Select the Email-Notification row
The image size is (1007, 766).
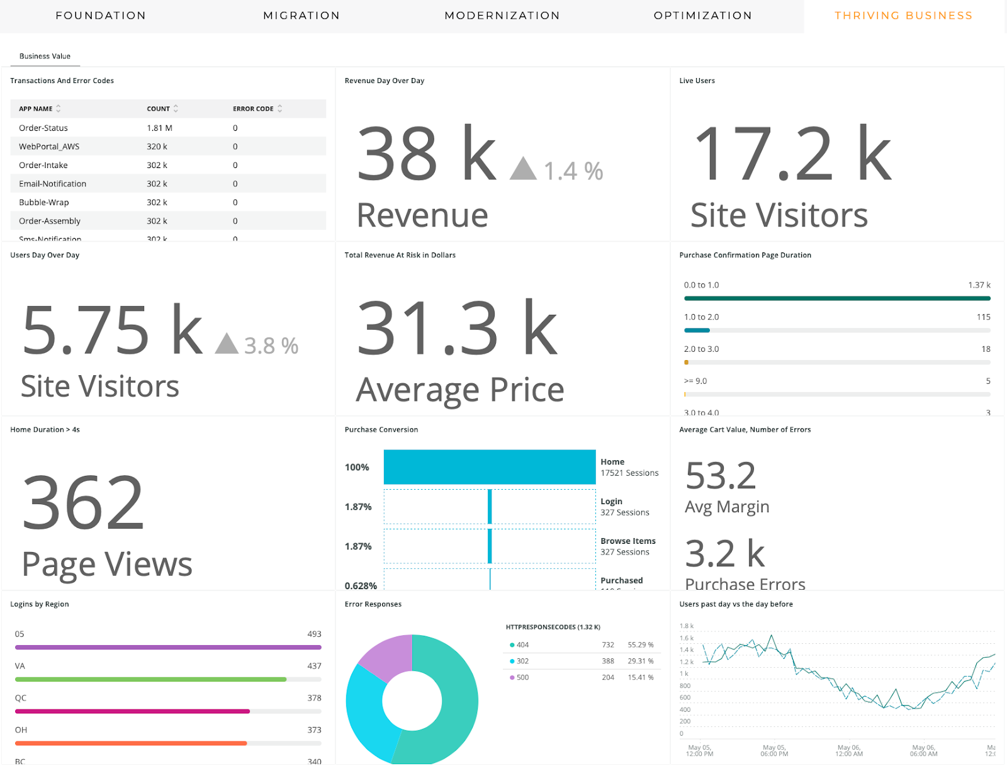168,184
